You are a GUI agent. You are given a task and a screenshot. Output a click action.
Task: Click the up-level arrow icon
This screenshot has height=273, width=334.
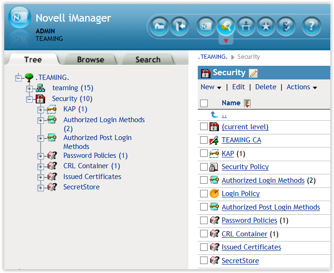[x=214, y=115]
